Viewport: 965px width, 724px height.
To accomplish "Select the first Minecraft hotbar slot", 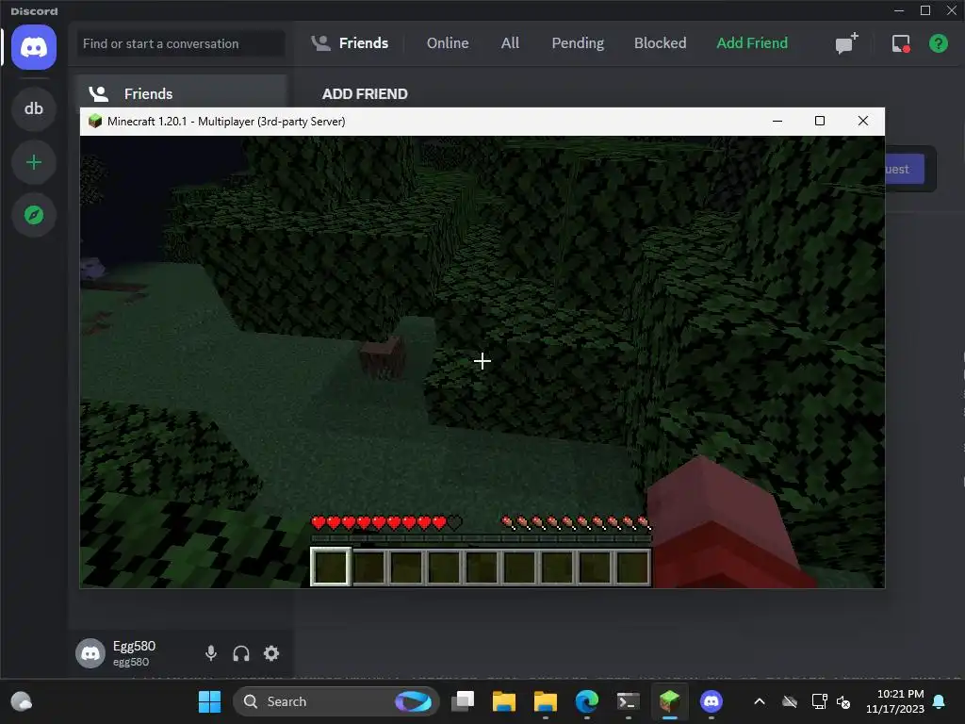I will [x=331, y=567].
